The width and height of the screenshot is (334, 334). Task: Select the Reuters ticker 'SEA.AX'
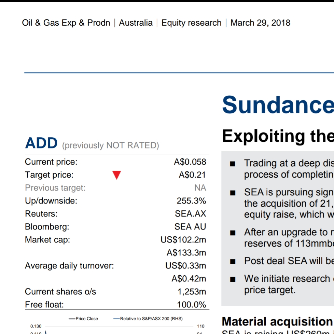(x=191, y=214)
